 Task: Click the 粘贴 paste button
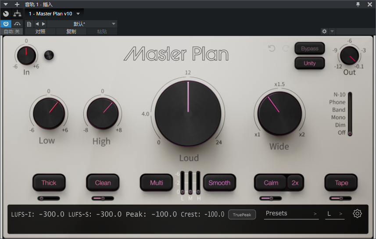[102, 32]
